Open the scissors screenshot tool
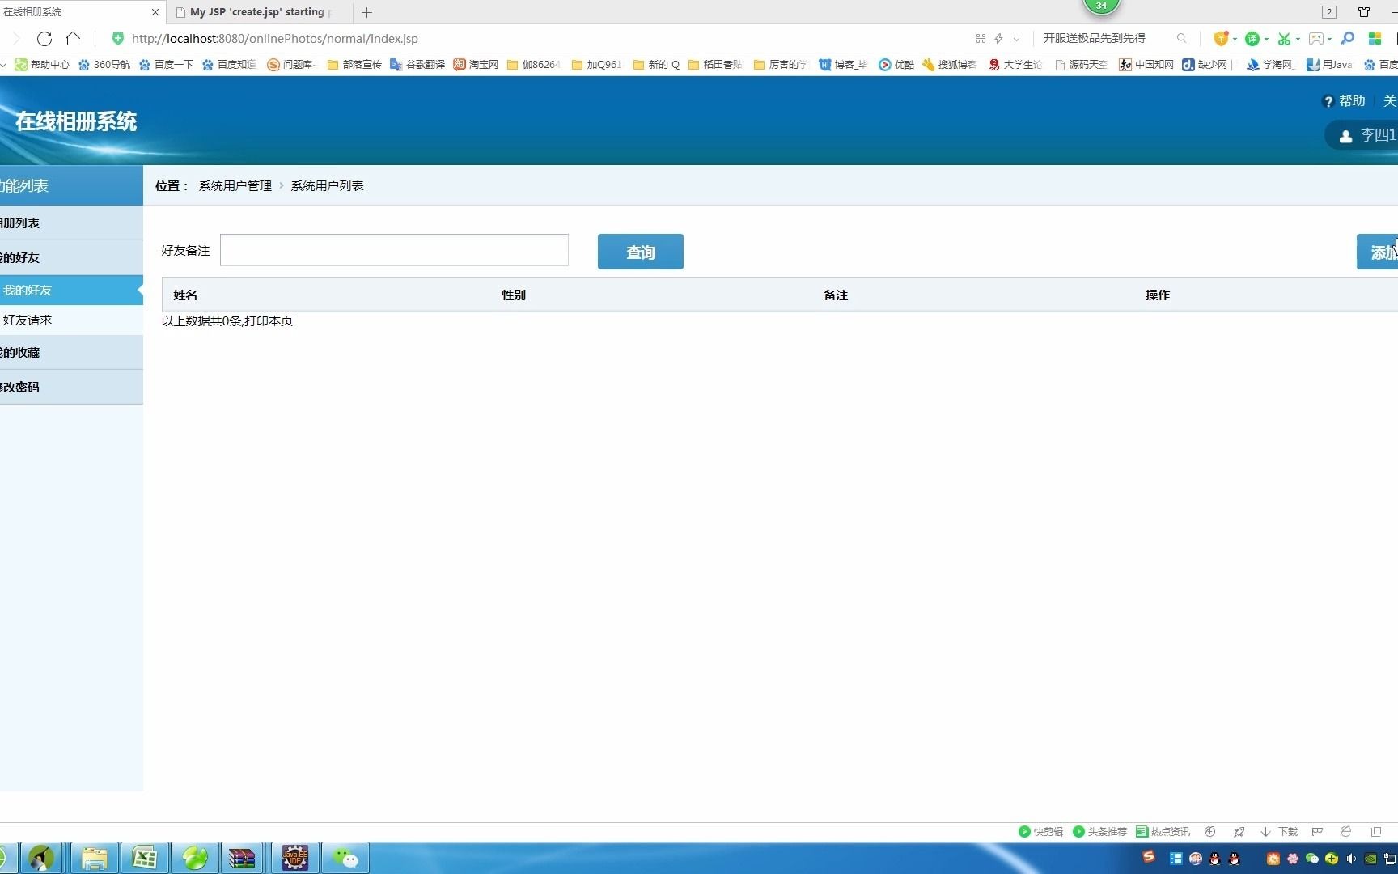 click(x=1284, y=38)
